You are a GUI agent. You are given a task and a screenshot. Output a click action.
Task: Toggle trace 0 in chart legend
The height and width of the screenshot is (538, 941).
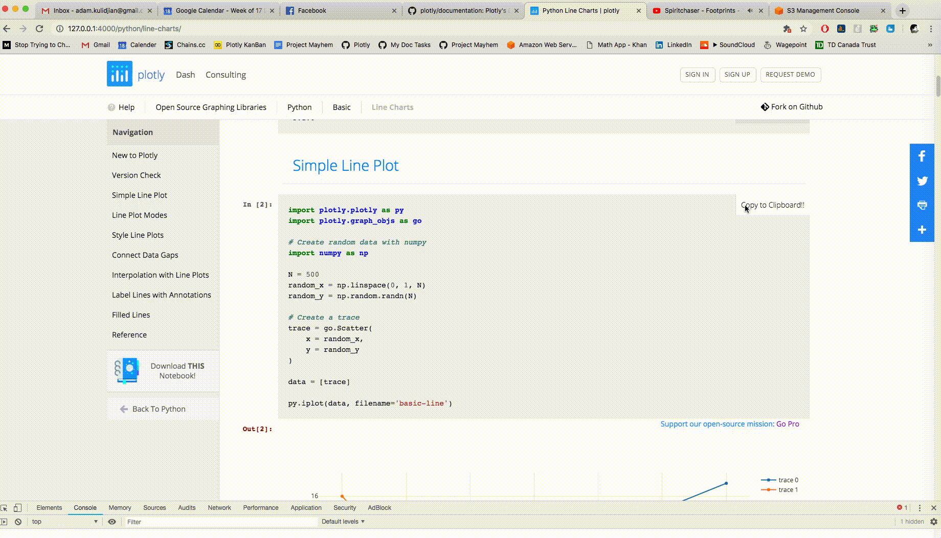779,480
